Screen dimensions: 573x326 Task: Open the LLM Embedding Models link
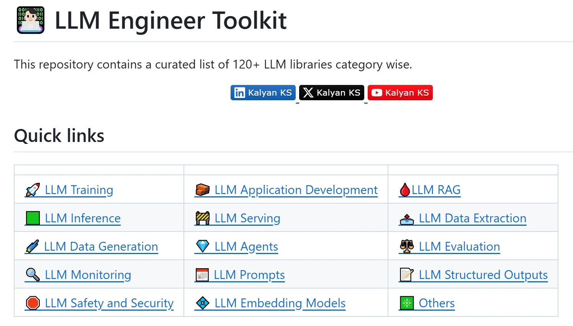[x=280, y=303]
